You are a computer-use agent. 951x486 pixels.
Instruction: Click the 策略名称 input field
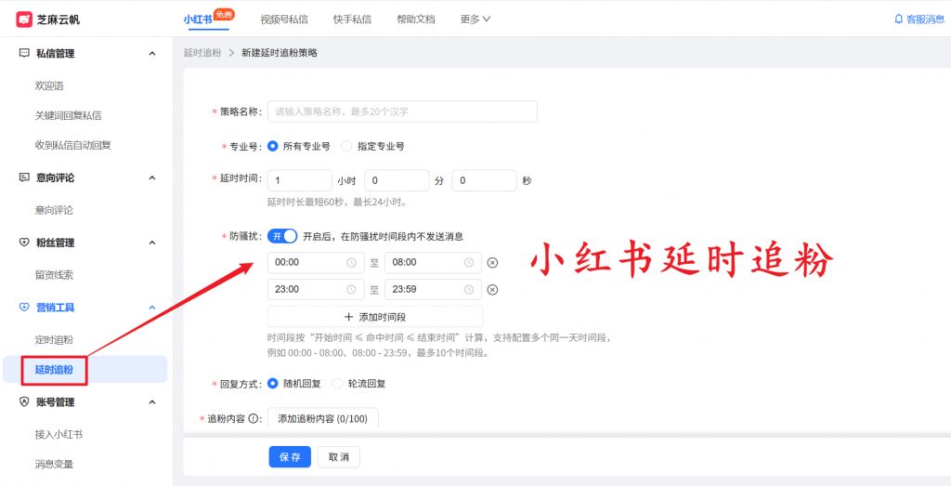click(402, 112)
